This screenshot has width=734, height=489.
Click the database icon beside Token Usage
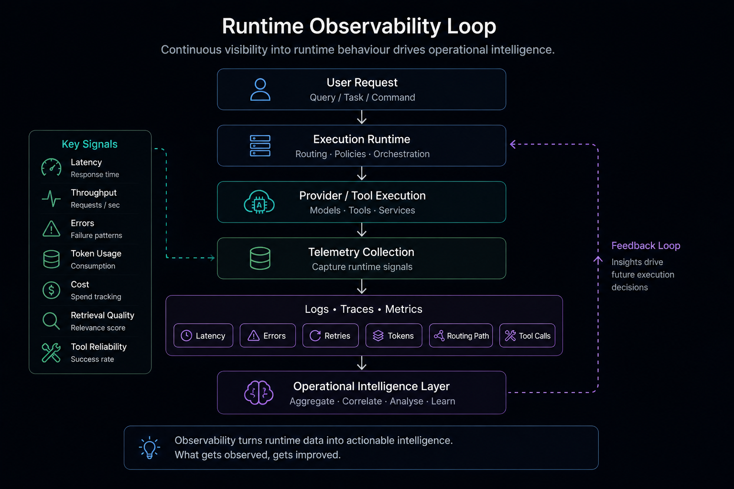pyautogui.click(x=51, y=259)
